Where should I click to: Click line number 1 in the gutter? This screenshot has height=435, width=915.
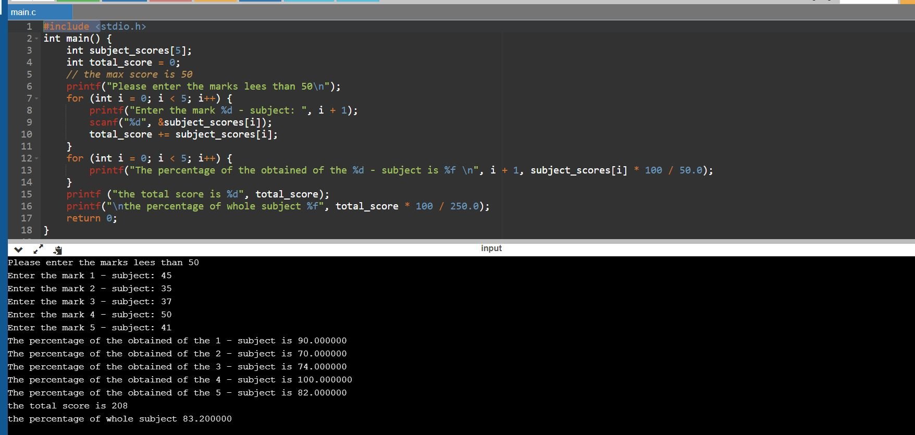[29, 27]
